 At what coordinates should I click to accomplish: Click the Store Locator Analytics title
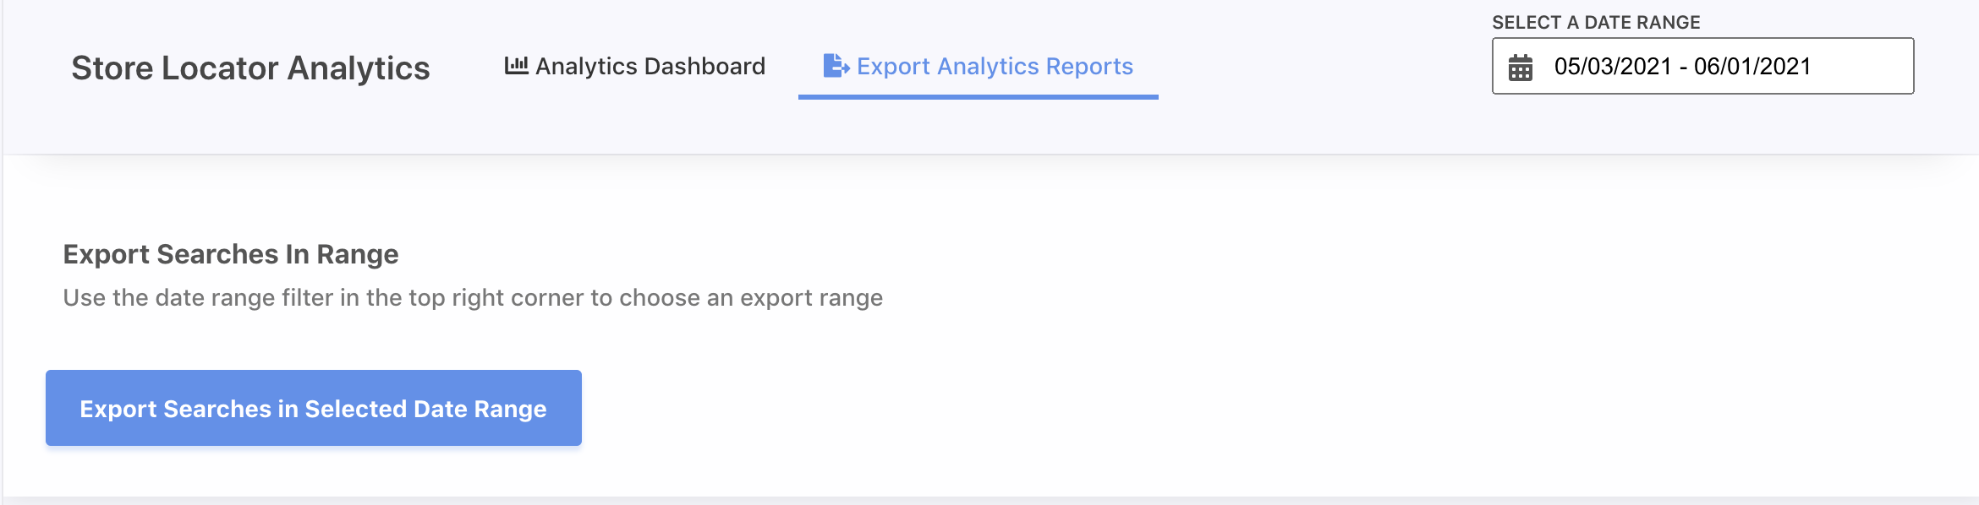[250, 68]
